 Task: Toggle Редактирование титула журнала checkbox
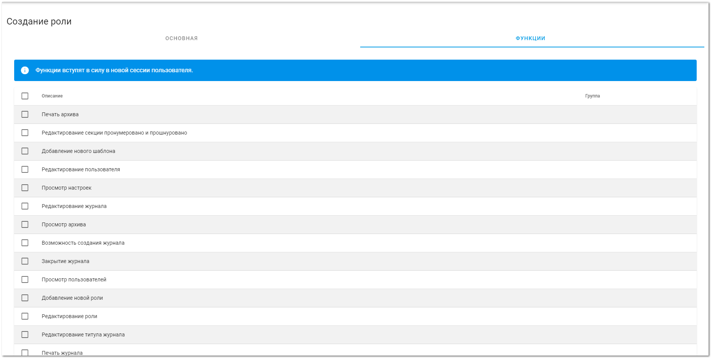click(25, 335)
